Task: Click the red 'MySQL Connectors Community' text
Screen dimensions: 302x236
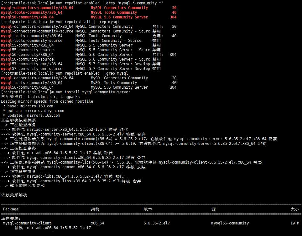Action: (x=119, y=8)
